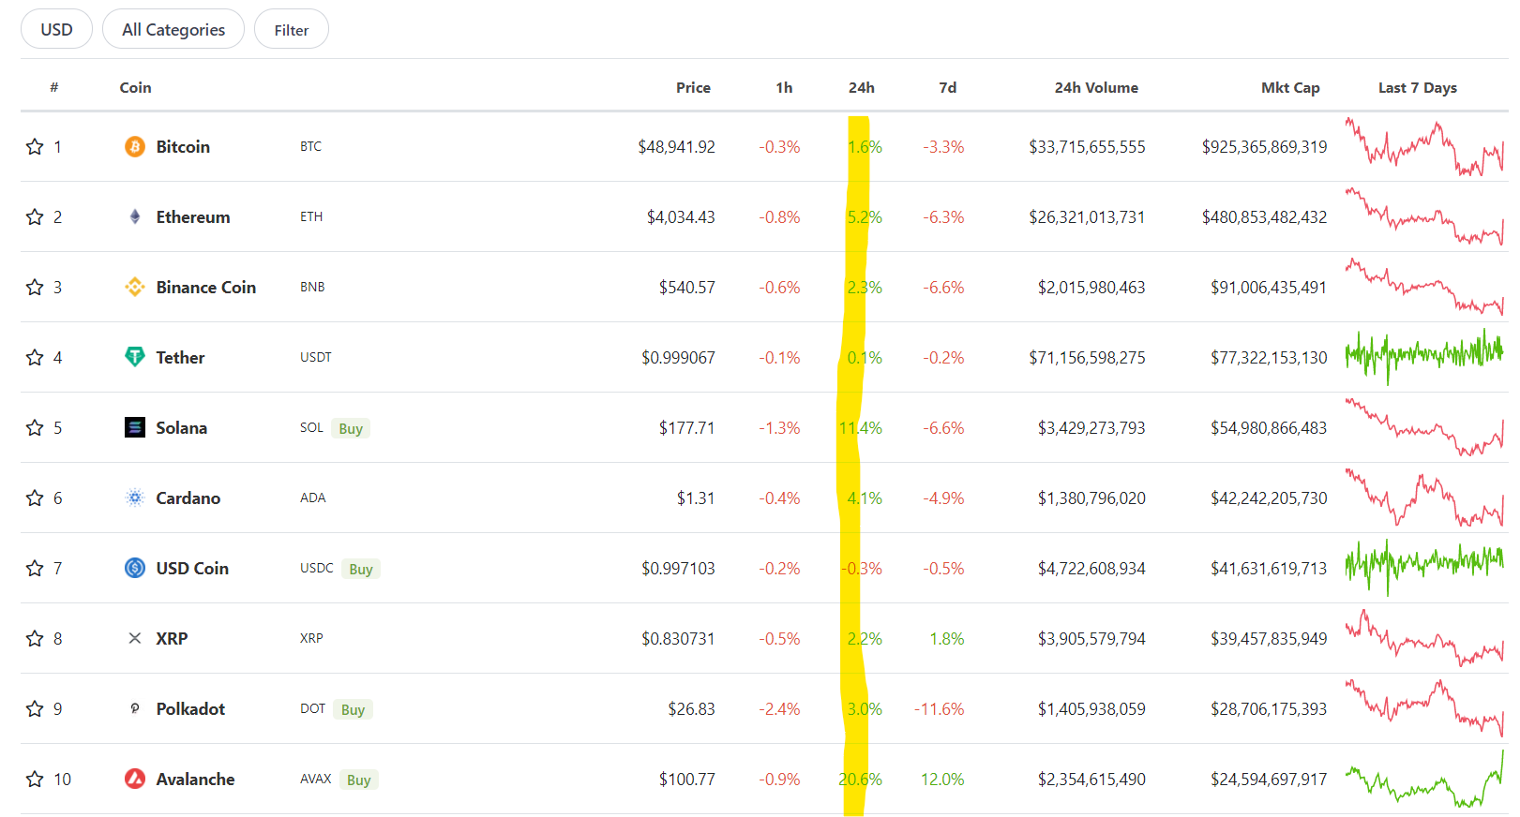Click the XRP logo icon
The image size is (1520, 817).
[x=135, y=638]
